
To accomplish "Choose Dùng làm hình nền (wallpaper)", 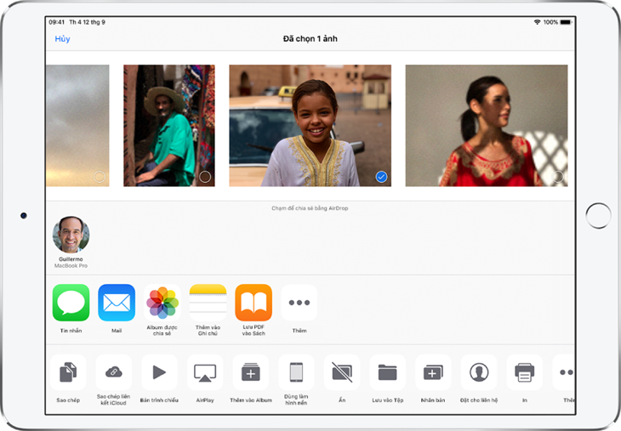I will pyautogui.click(x=296, y=372).
